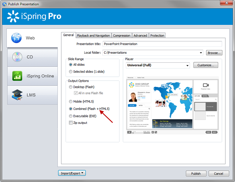Click the second slide thumbnail in preview
The image size is (235, 182).
[200, 116]
